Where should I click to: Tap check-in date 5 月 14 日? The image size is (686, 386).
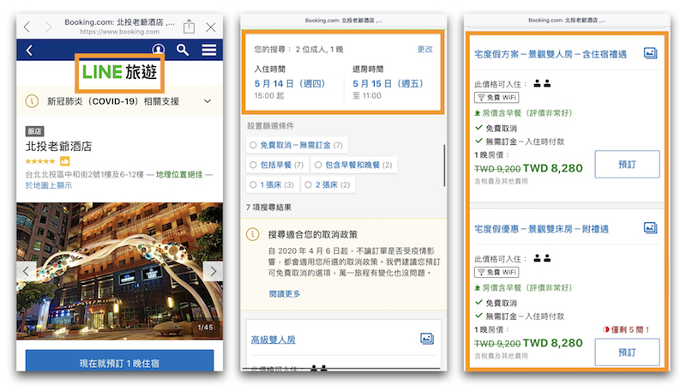pos(290,83)
